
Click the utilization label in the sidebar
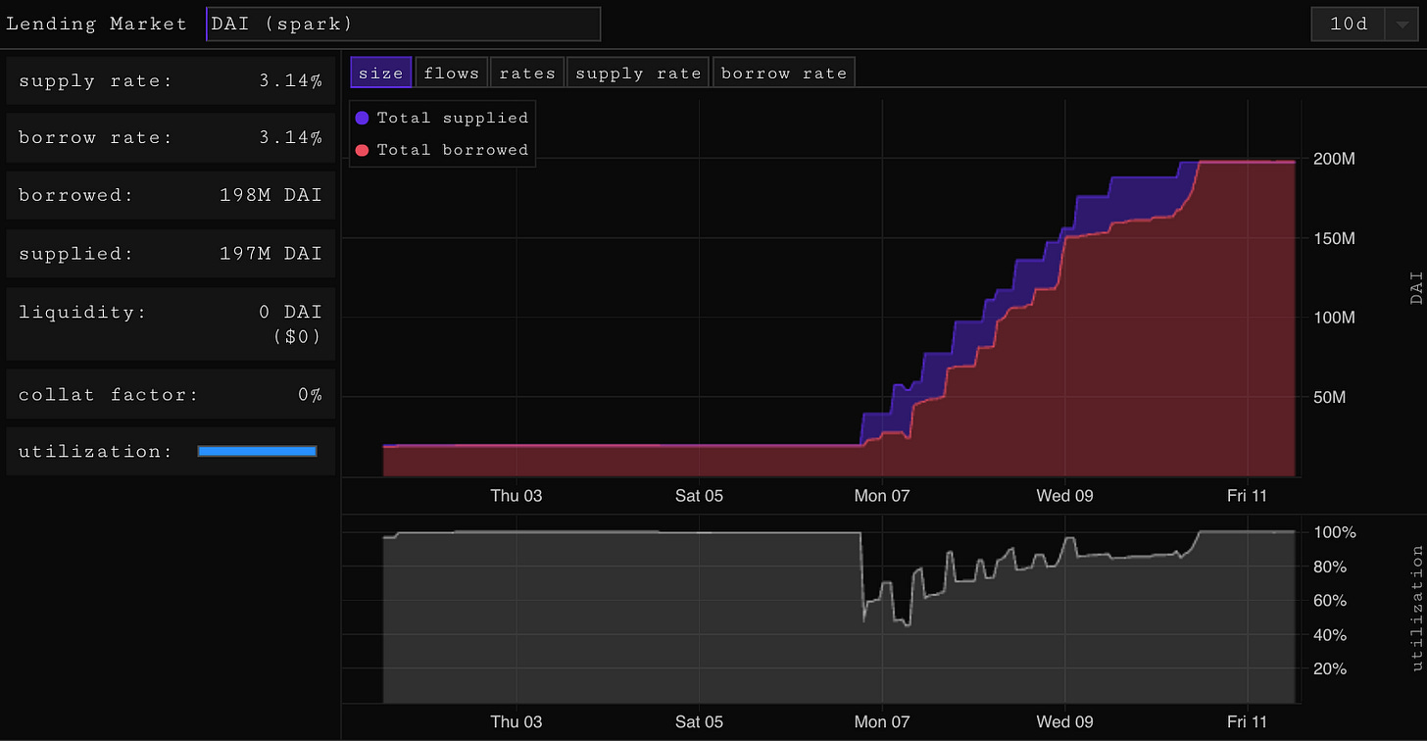96,451
